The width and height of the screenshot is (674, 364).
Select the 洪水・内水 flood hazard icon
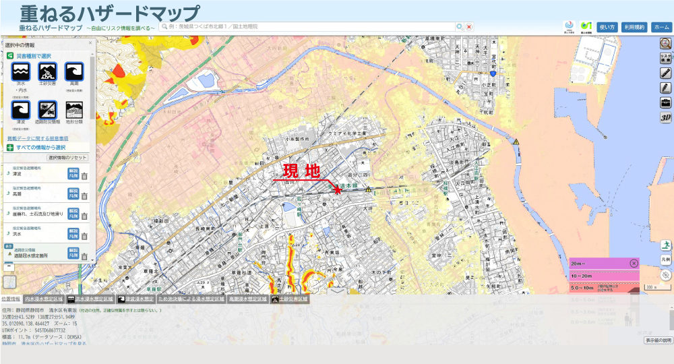click(x=21, y=71)
